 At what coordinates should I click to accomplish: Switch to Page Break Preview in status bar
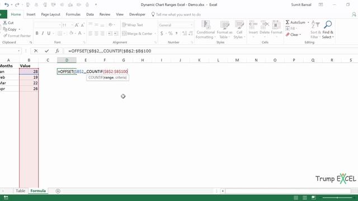tap(313, 198)
